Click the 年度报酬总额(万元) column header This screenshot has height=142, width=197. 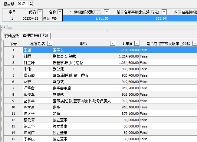[86, 12]
